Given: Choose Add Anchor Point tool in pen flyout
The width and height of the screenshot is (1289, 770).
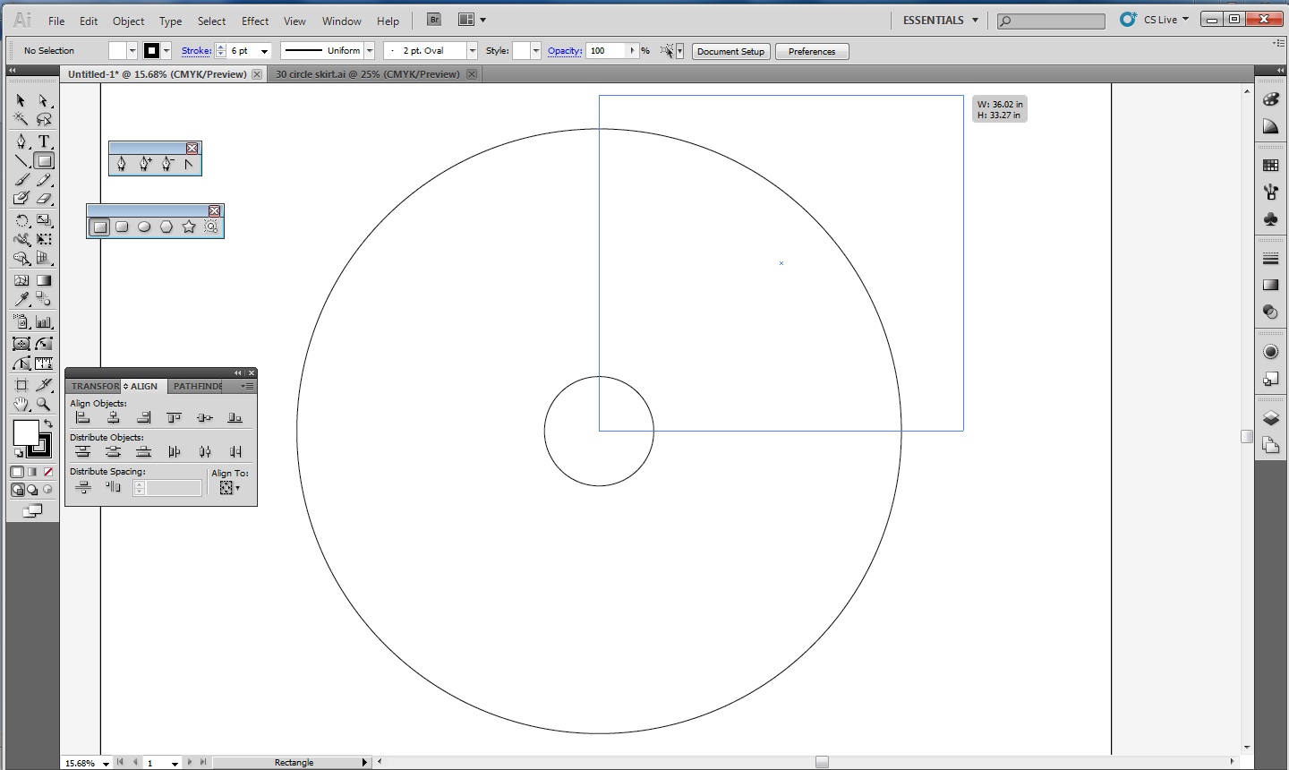Looking at the screenshot, I should 145,164.
